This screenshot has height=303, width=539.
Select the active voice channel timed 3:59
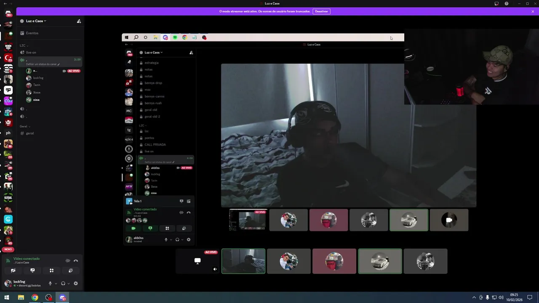pyautogui.click(x=50, y=62)
